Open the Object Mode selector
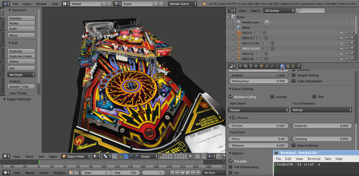359x176 pixels. [76, 156]
